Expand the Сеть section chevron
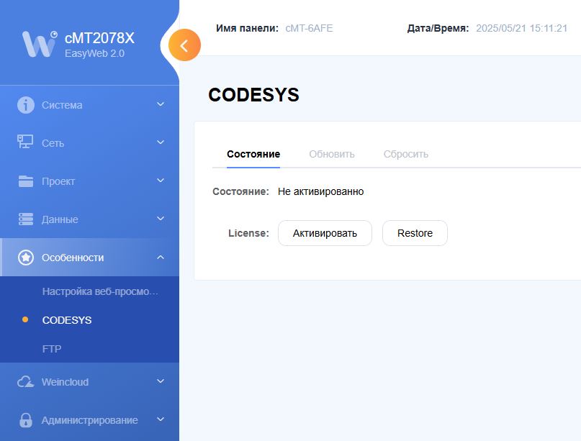The width and height of the screenshot is (581, 441). pos(161,142)
